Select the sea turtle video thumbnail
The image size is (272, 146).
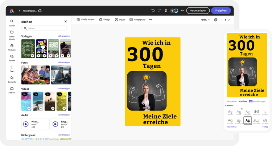(x=38, y=101)
